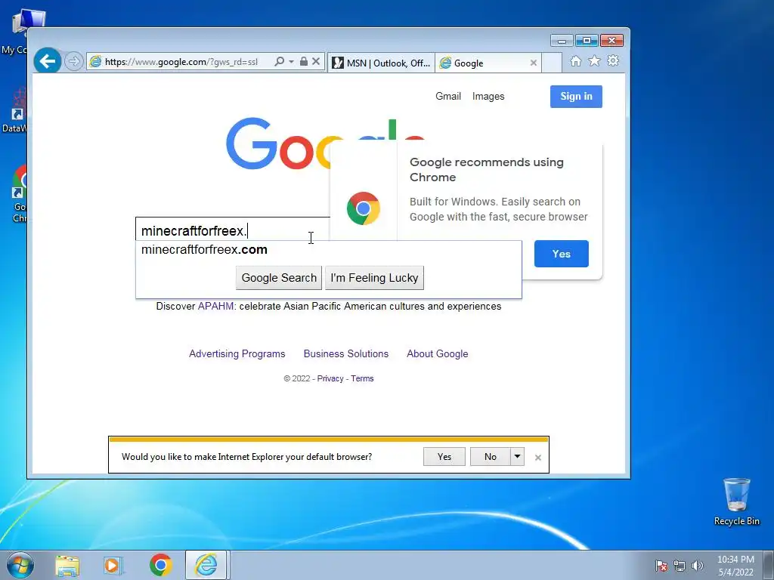
Task: Go back with the IE back arrow
Action: click(x=48, y=61)
